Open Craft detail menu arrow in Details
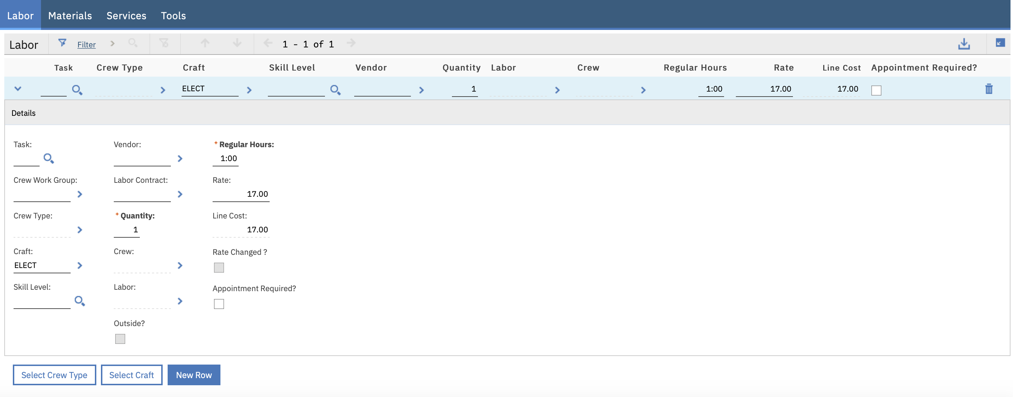The image size is (1013, 397). 80,266
